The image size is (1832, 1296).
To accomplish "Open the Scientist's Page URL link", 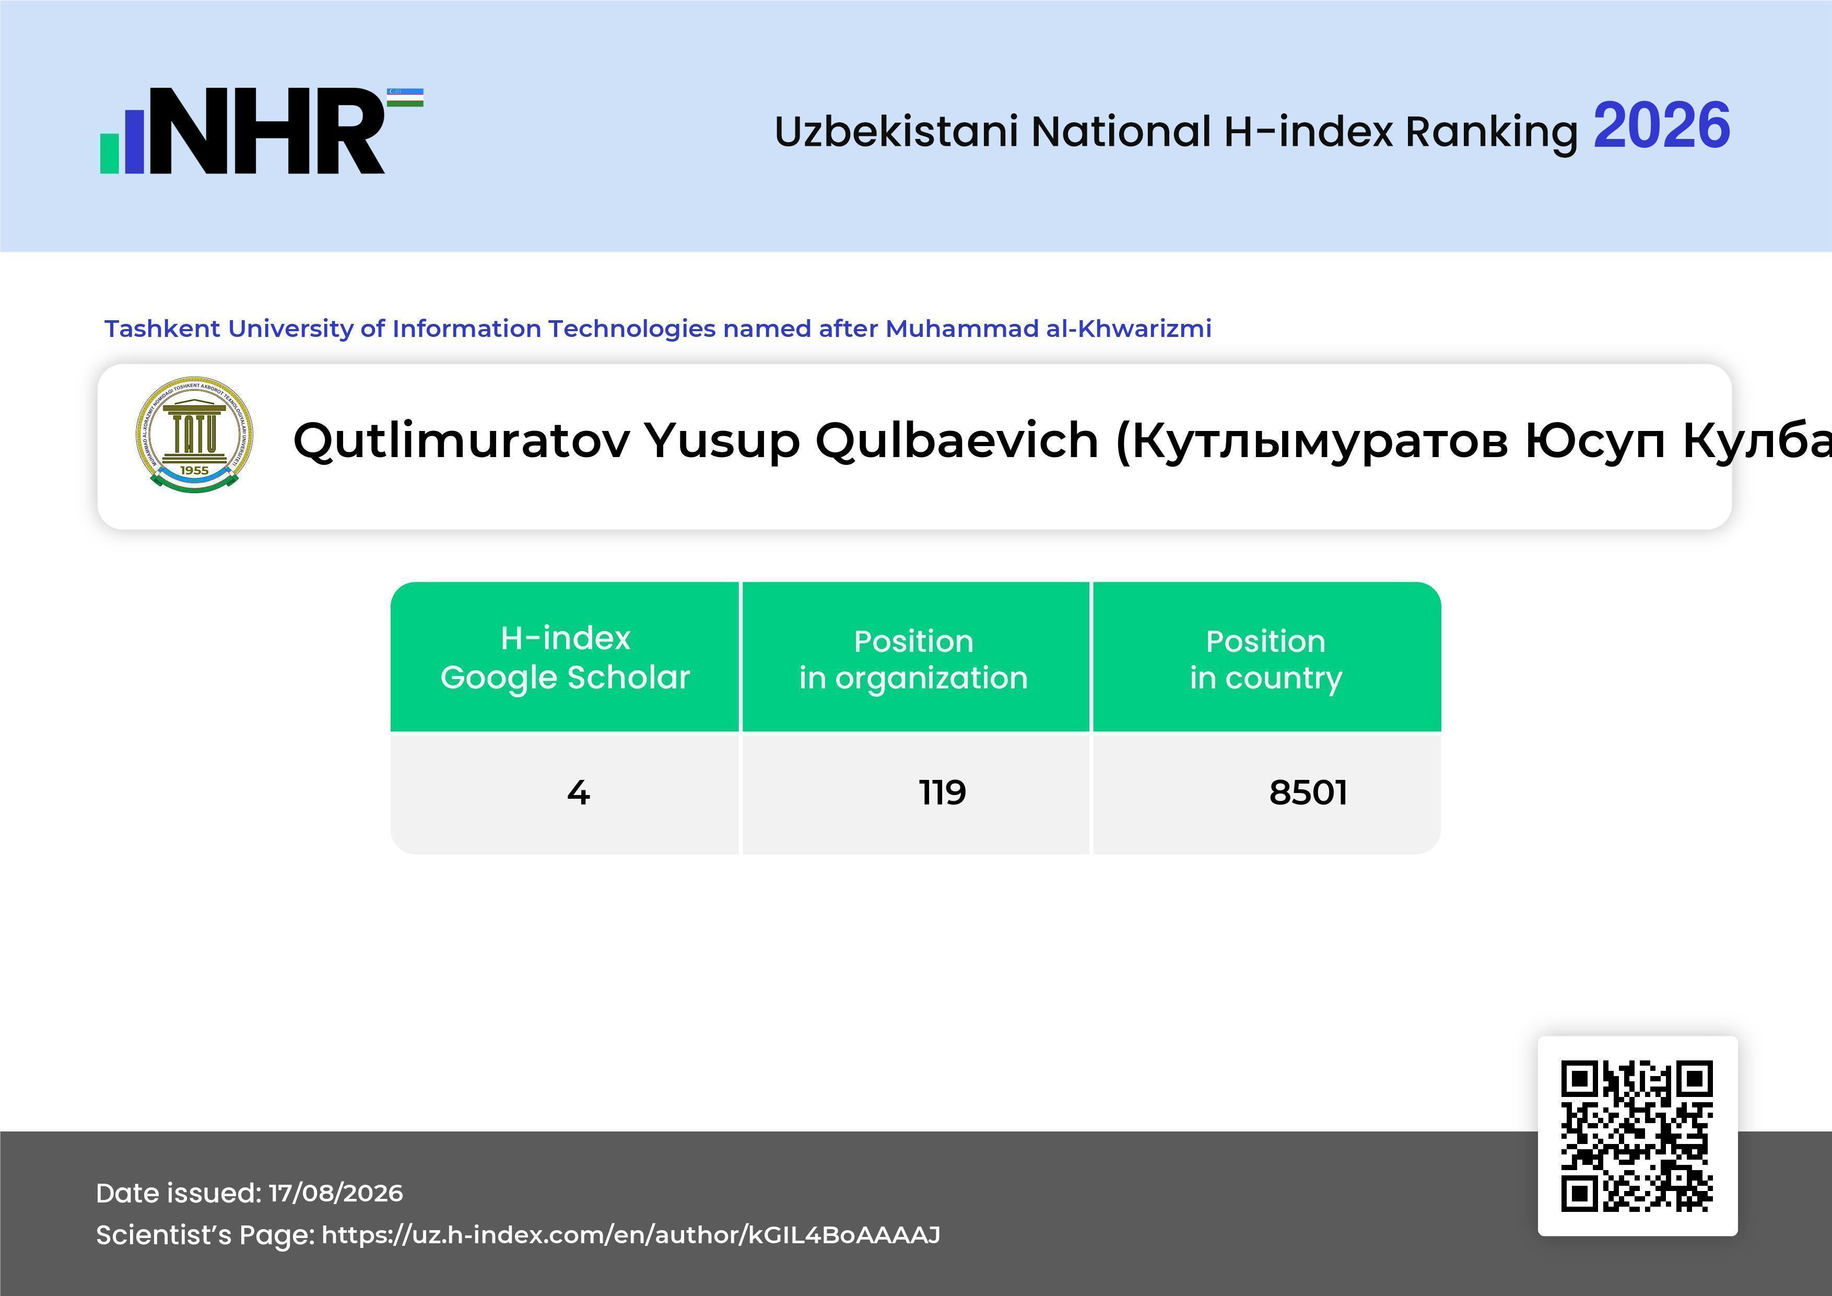I will pos(631,1234).
